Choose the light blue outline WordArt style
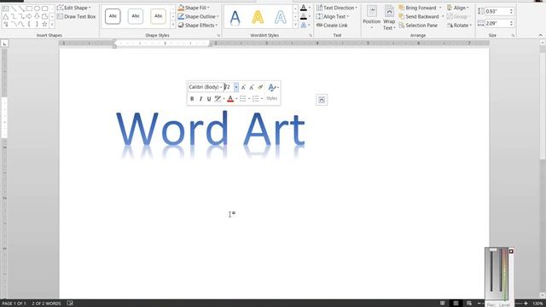 (x=281, y=17)
